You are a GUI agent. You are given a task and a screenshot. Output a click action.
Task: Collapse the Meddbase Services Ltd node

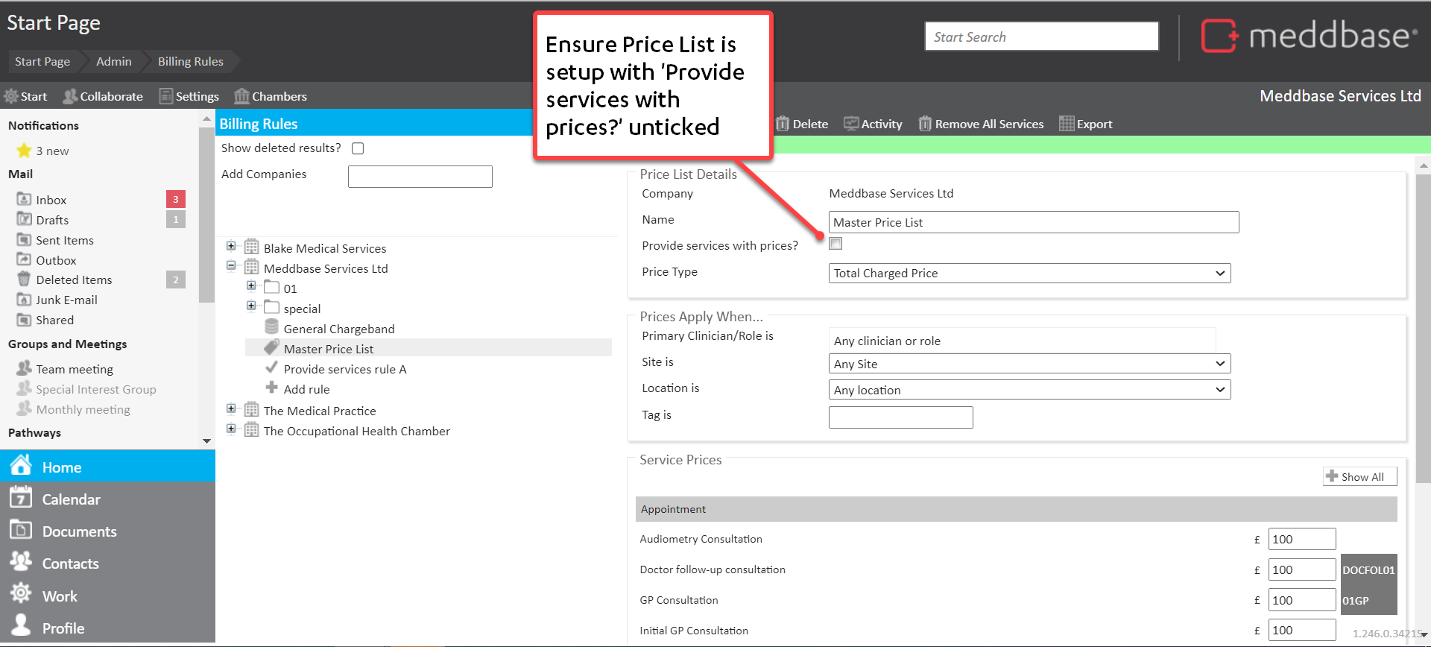[231, 266]
